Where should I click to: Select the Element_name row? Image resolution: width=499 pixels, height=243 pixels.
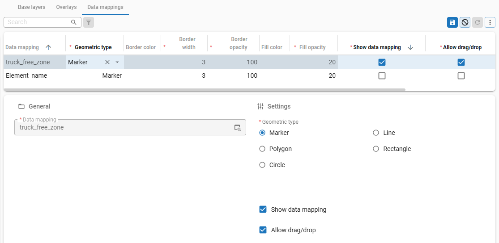click(x=26, y=76)
